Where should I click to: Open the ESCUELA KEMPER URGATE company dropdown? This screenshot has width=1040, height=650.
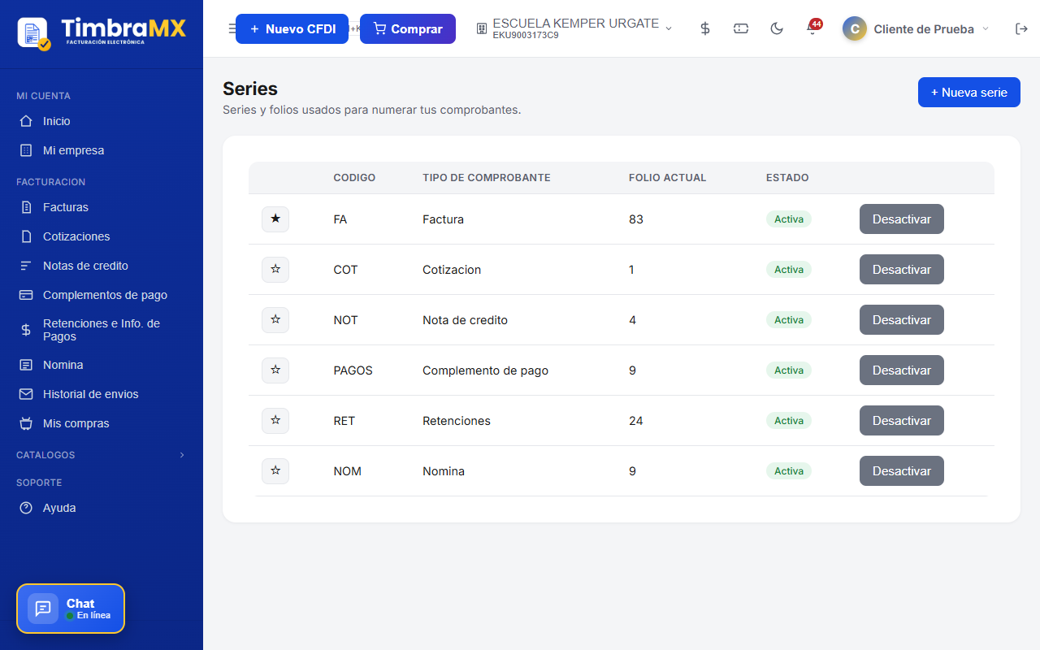(575, 28)
